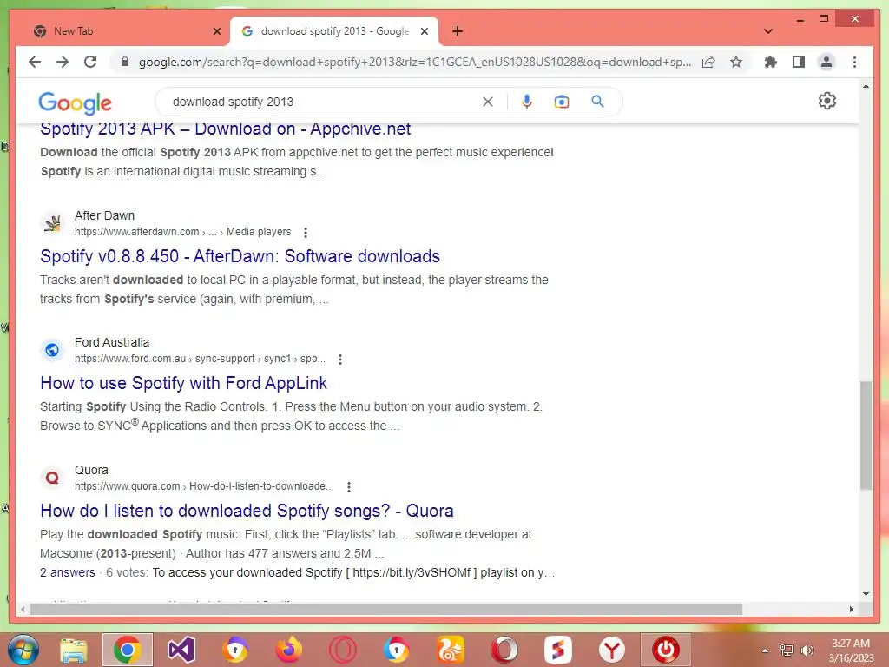Open Spotify v0.8.8.450 AfterDawn result
Screen dimensions: 889x667
(x=240, y=256)
